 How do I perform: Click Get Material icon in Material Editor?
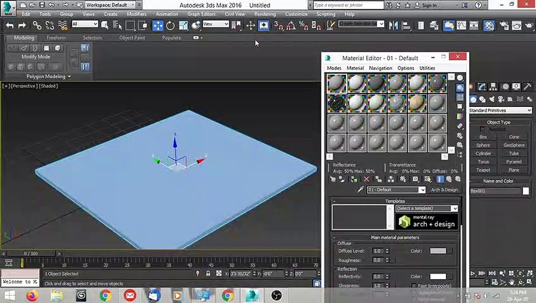(x=333, y=179)
